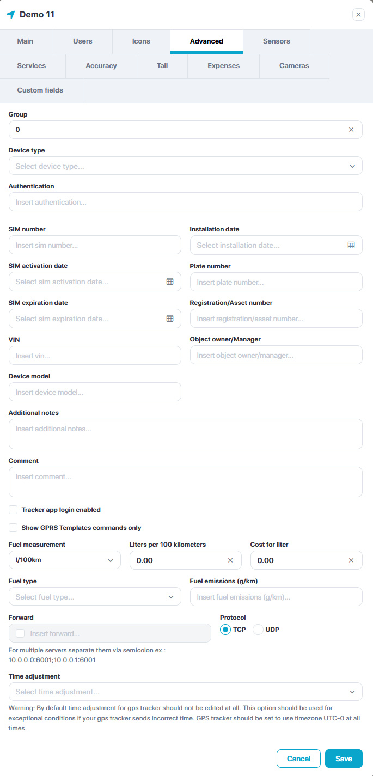373x776 pixels.
Task: Select the UDP protocol option
Action: click(x=258, y=630)
